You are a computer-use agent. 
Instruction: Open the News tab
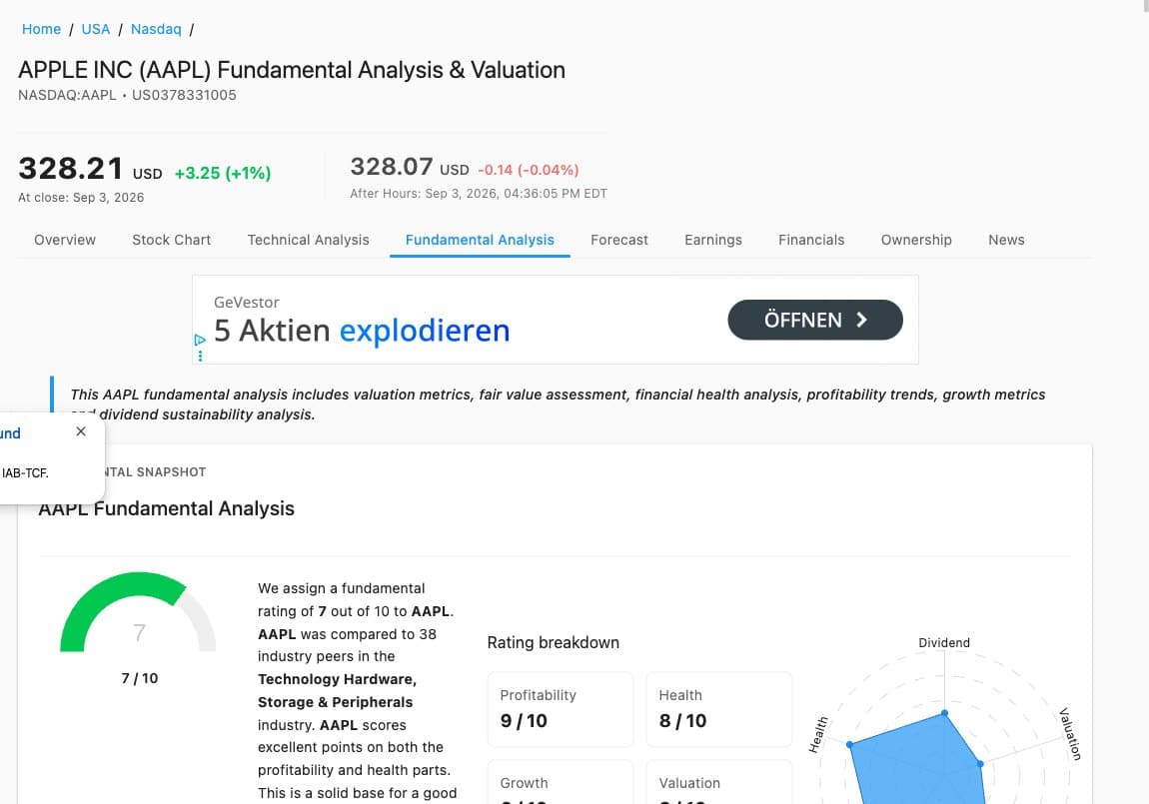pos(1006,240)
